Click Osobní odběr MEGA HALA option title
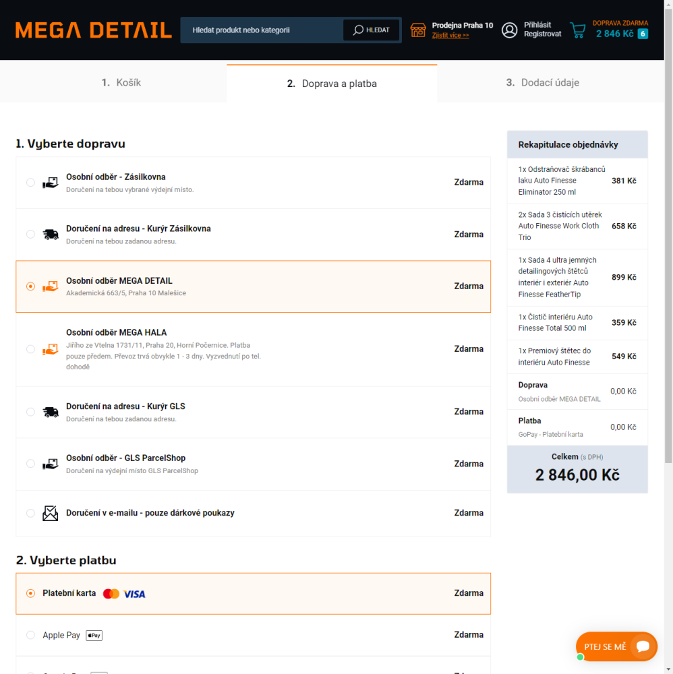The image size is (673, 674). pyautogui.click(x=116, y=333)
